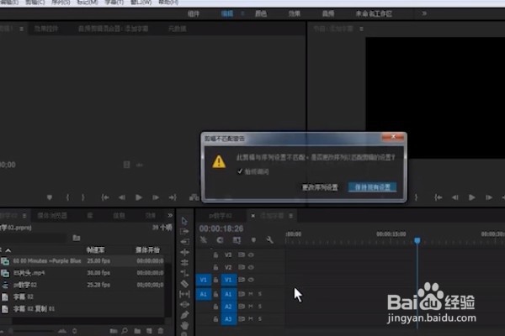Screen dimensions: 505x336
Task: Solo audio track A1
Action: point(260,294)
